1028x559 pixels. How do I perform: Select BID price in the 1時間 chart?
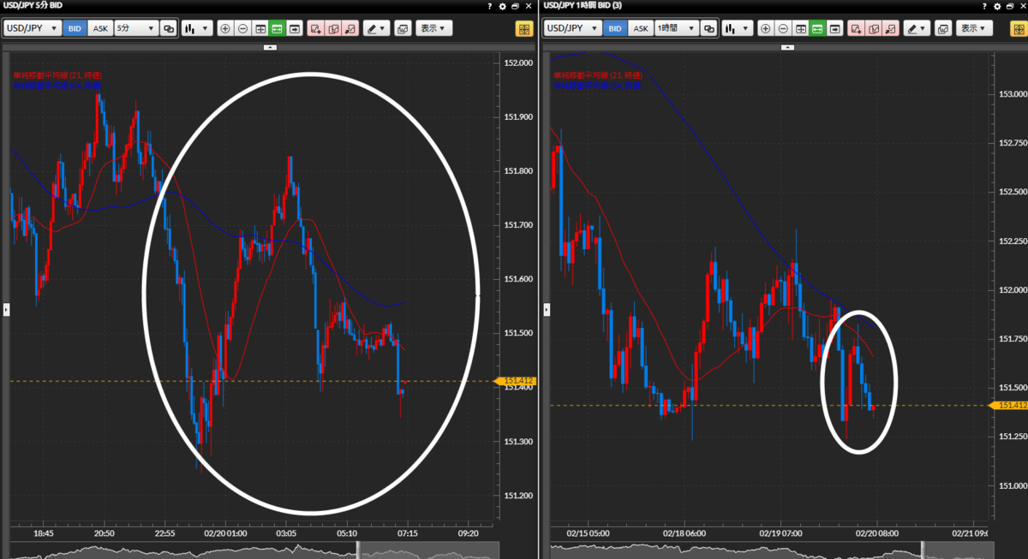pyautogui.click(x=614, y=28)
